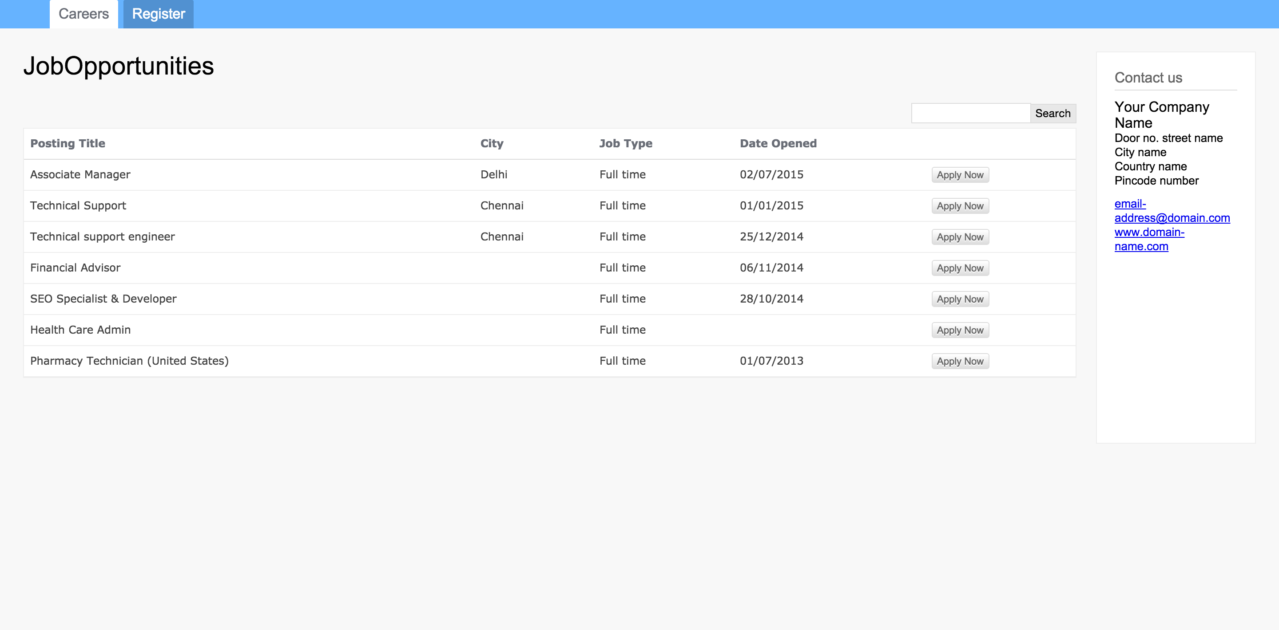The height and width of the screenshot is (630, 1279).
Task: Click the Door no. street name line
Action: pos(1168,138)
